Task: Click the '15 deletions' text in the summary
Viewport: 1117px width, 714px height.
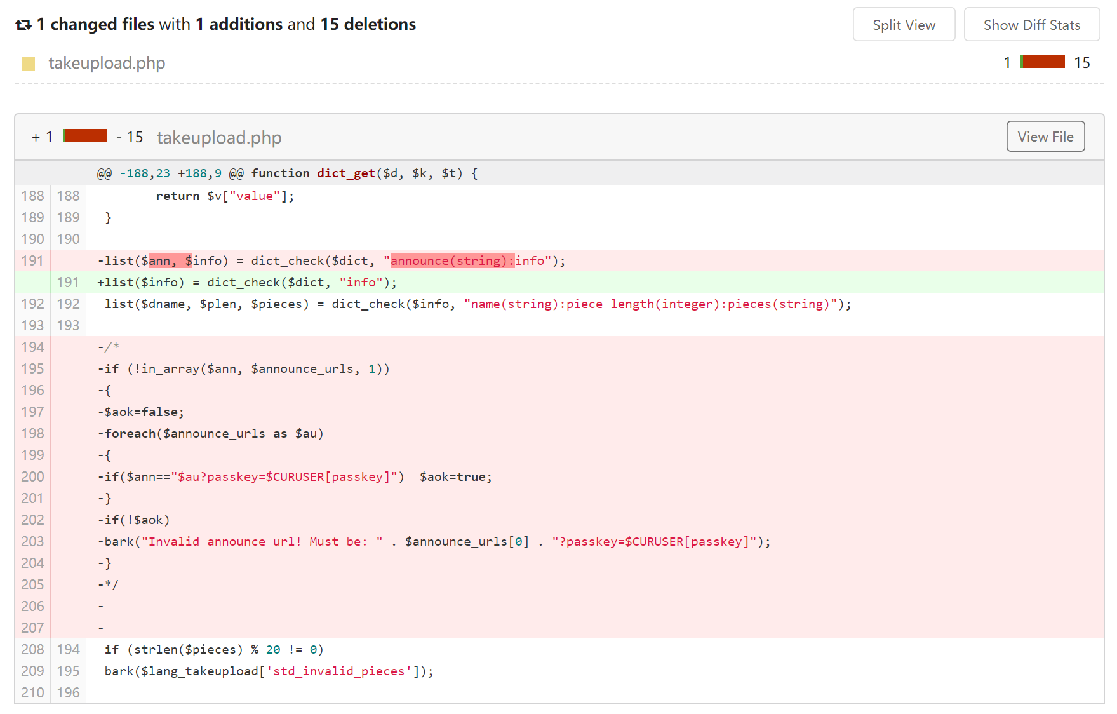Action: (368, 24)
